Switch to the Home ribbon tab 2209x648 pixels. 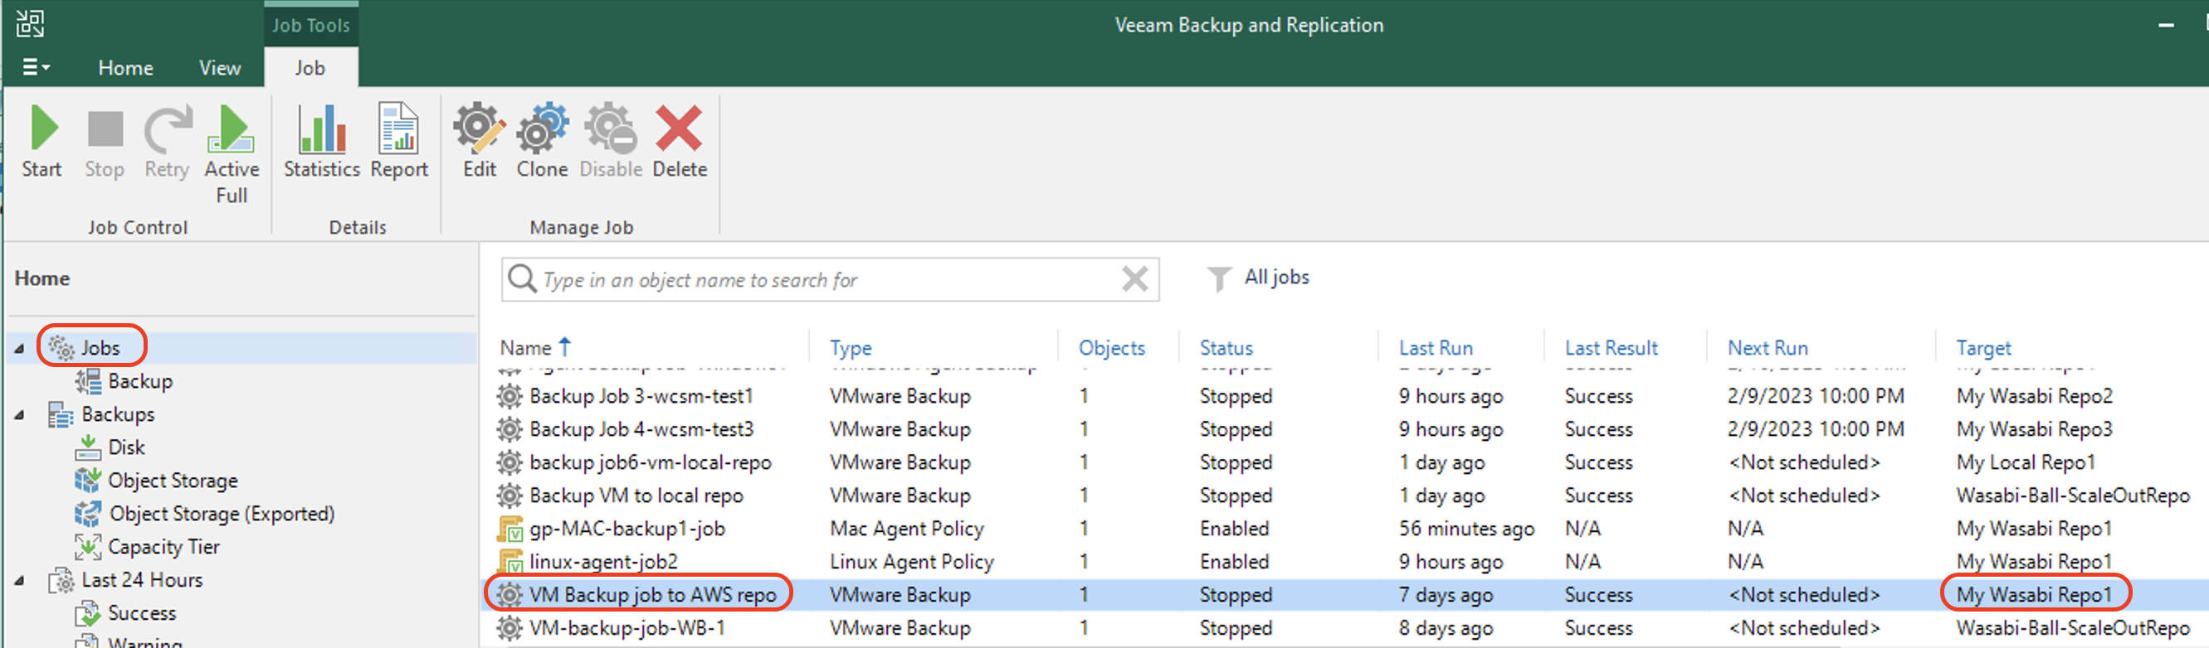(125, 68)
